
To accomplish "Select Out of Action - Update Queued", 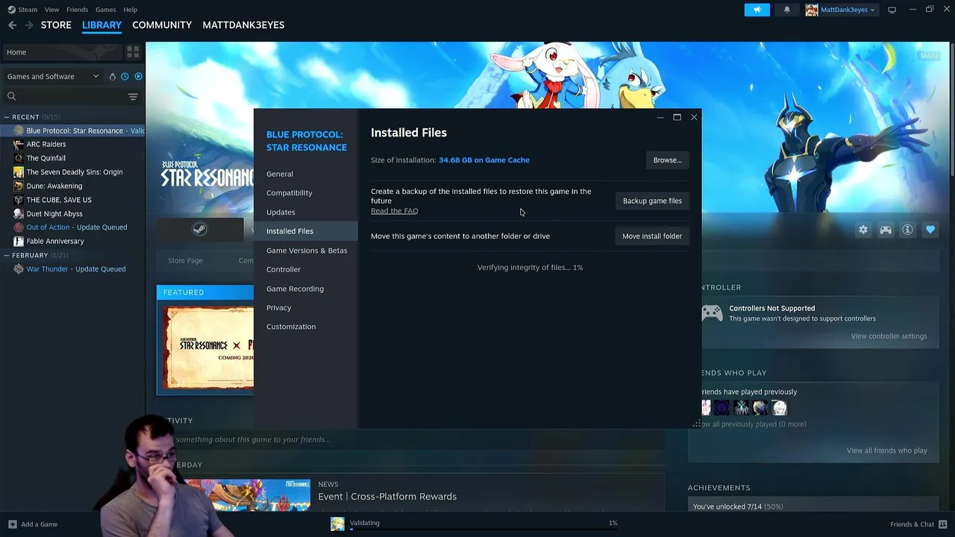I will (77, 227).
